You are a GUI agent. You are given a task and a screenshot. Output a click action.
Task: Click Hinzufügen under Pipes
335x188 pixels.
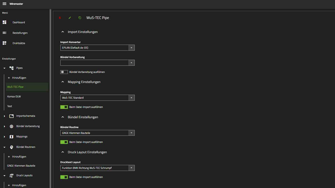click(x=19, y=78)
